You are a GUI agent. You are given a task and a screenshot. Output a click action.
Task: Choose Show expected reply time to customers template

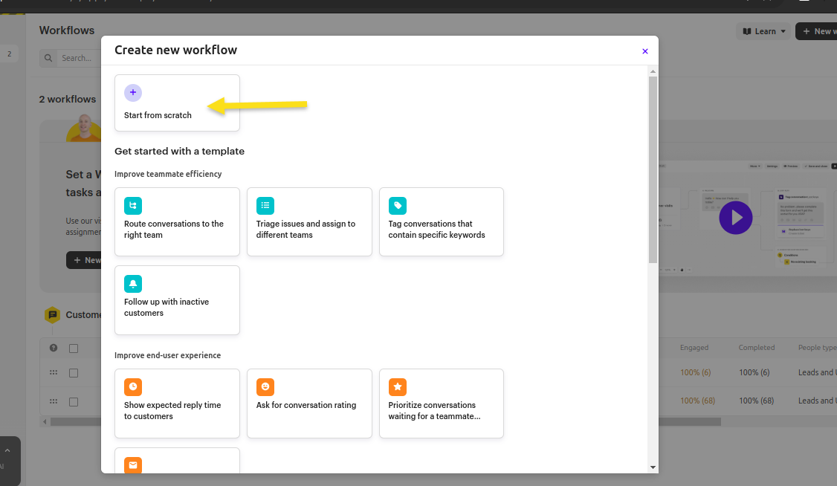tap(177, 404)
